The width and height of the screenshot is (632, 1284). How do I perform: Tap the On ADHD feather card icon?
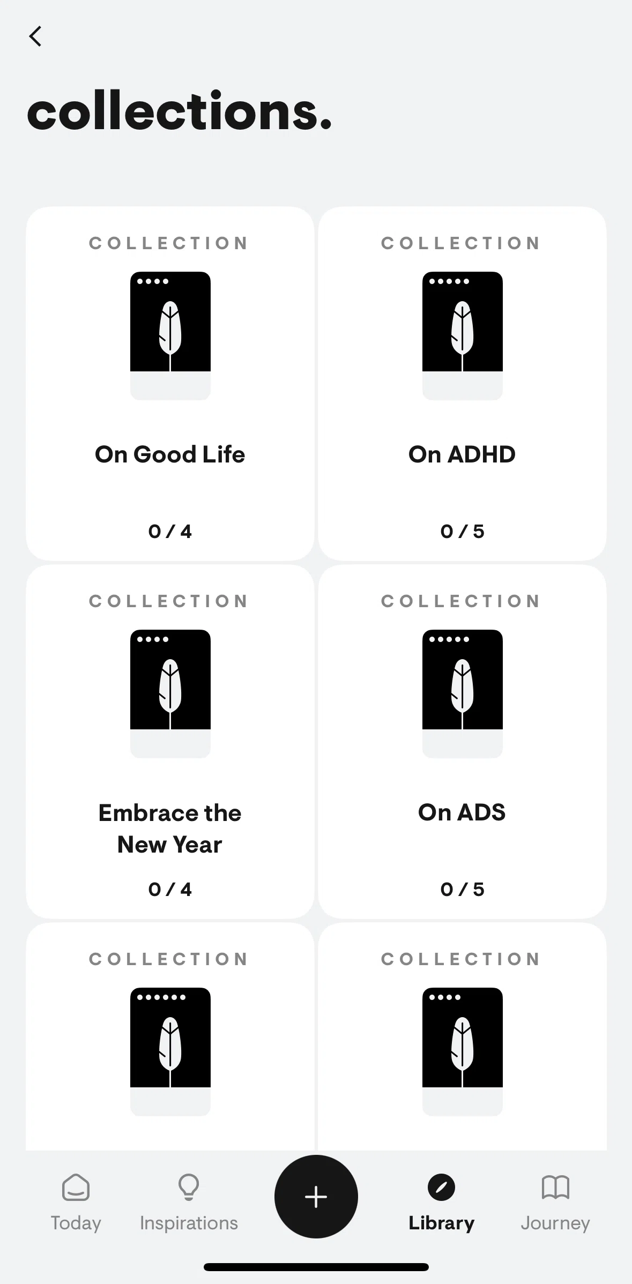coord(463,335)
